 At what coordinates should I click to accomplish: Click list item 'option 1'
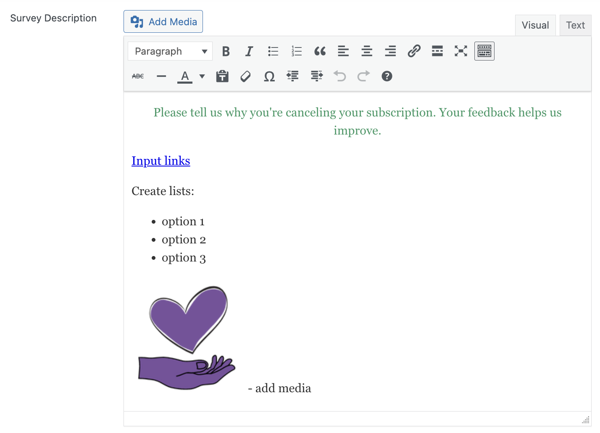[x=183, y=222]
